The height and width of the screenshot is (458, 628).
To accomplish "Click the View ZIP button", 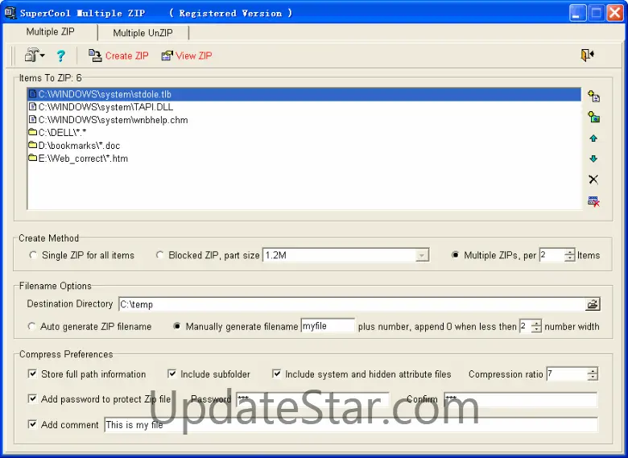I will click(187, 56).
